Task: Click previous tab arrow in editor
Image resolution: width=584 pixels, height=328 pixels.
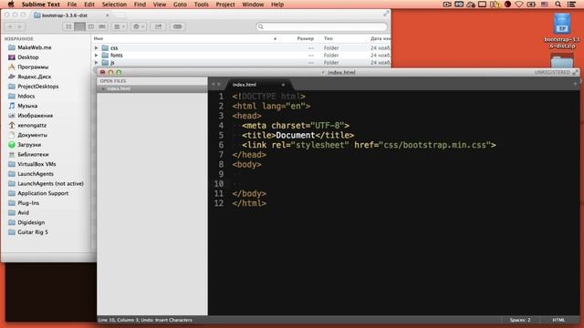Action: tap(213, 85)
